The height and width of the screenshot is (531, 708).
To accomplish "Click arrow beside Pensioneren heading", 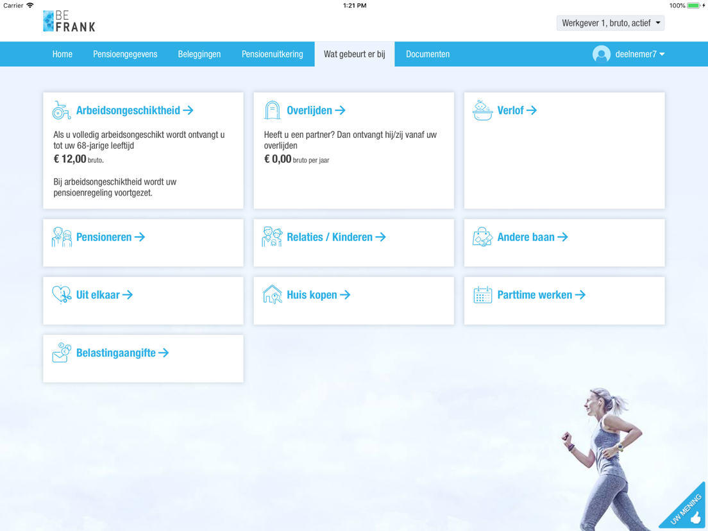I will 140,237.
